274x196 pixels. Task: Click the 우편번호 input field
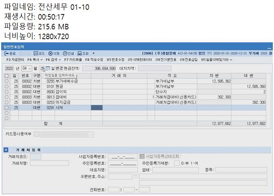click(120, 176)
